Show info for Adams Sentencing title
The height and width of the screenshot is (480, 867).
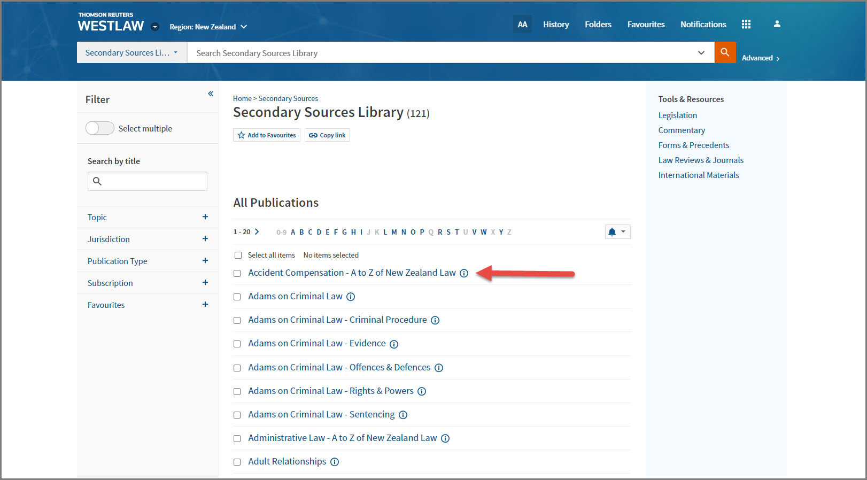[403, 415]
